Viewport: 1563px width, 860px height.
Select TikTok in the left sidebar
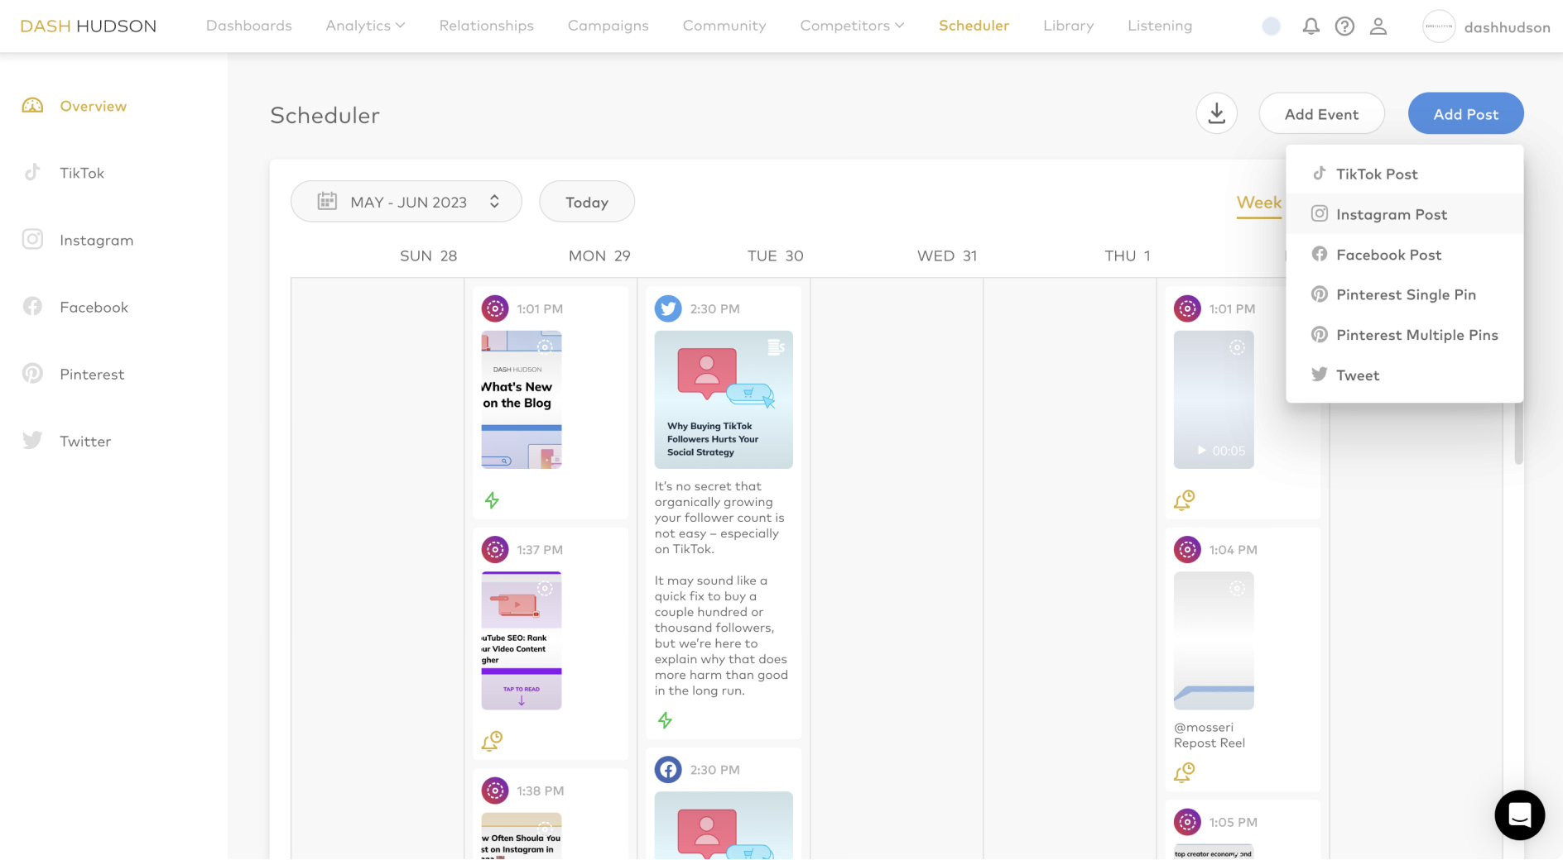point(81,173)
